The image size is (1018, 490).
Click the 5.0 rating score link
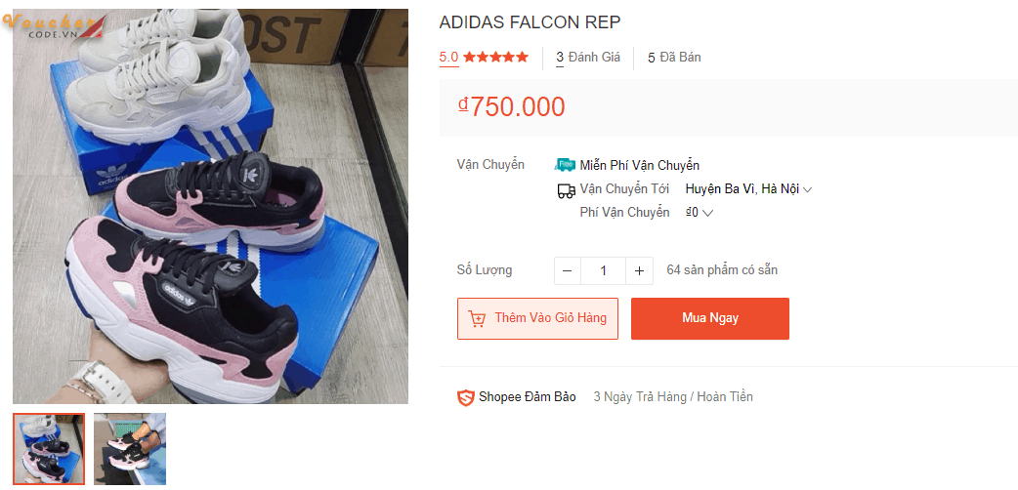point(448,57)
